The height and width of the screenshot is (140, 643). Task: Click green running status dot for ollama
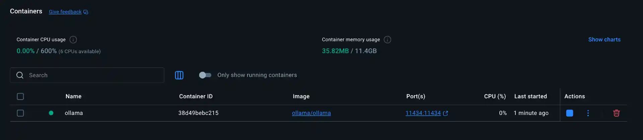51,113
